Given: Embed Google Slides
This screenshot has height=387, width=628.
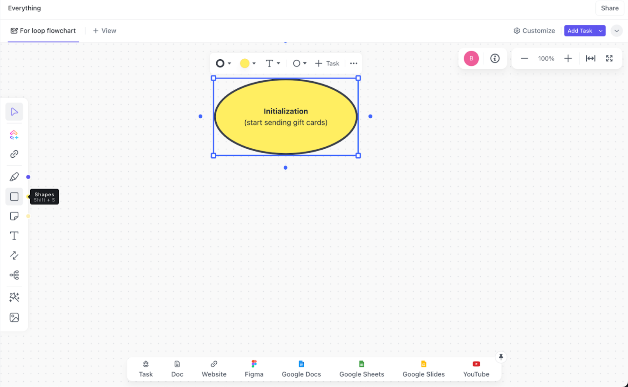Looking at the screenshot, I should click(424, 369).
